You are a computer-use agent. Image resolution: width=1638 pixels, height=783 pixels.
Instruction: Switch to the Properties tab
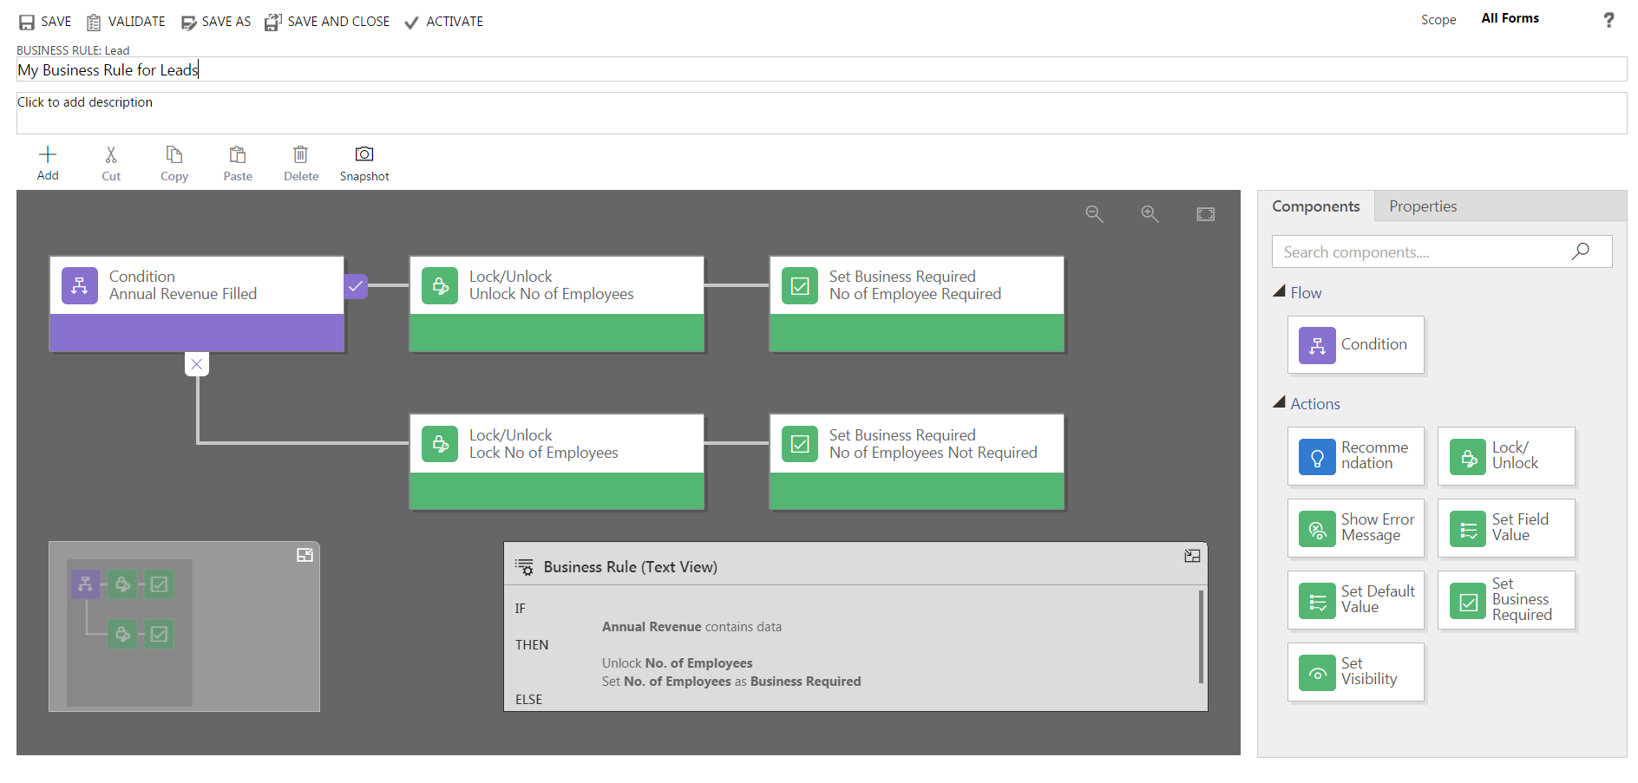(1422, 206)
